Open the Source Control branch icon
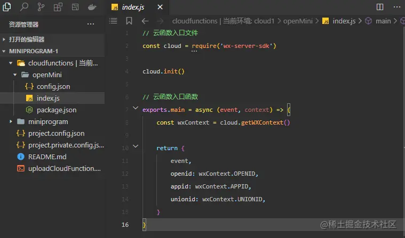This screenshot has height=238, width=405. (41, 7)
